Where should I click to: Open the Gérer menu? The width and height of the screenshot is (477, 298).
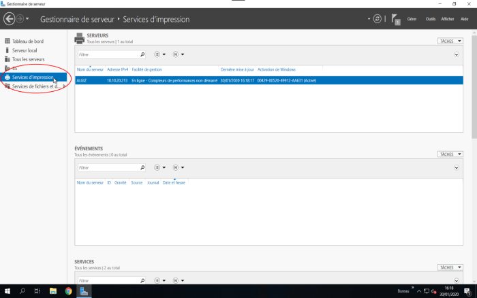tap(412, 19)
